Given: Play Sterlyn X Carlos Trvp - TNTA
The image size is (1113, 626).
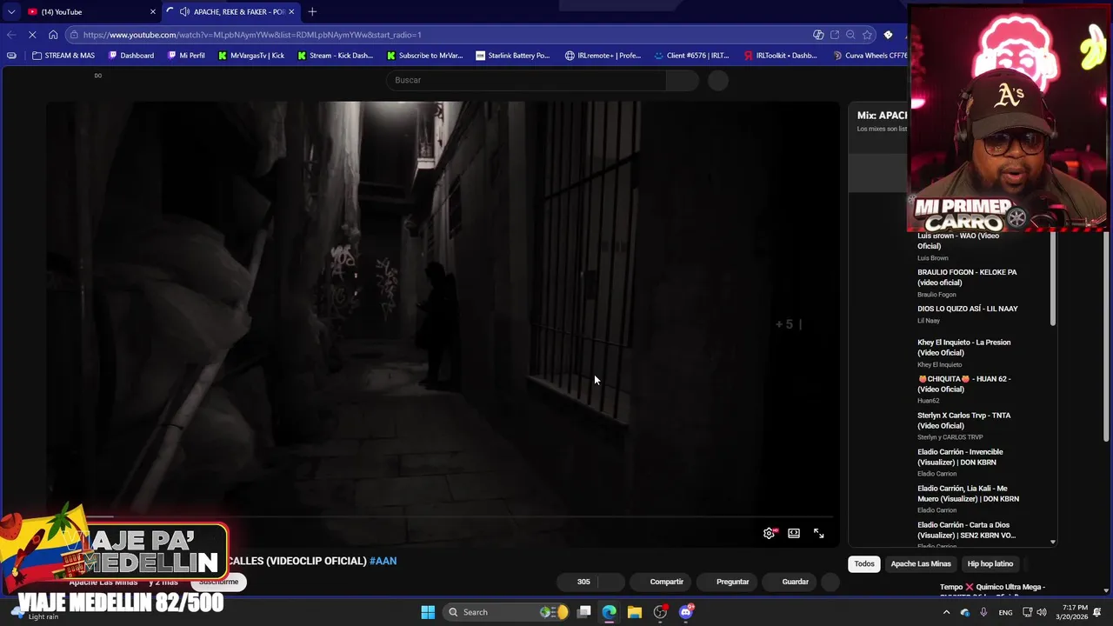Looking at the screenshot, I should tap(963, 421).
